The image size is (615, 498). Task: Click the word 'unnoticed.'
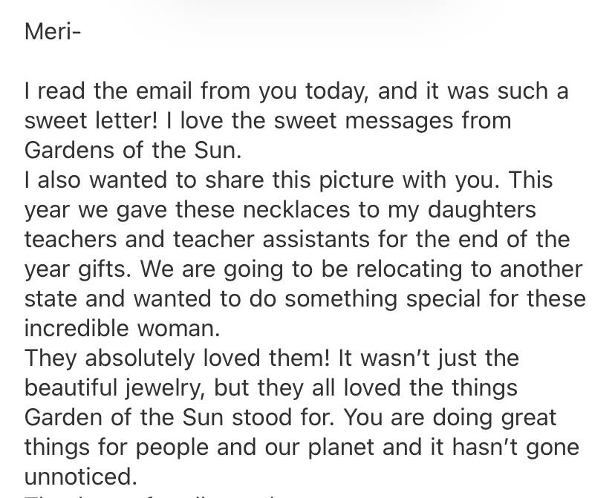click(x=81, y=476)
